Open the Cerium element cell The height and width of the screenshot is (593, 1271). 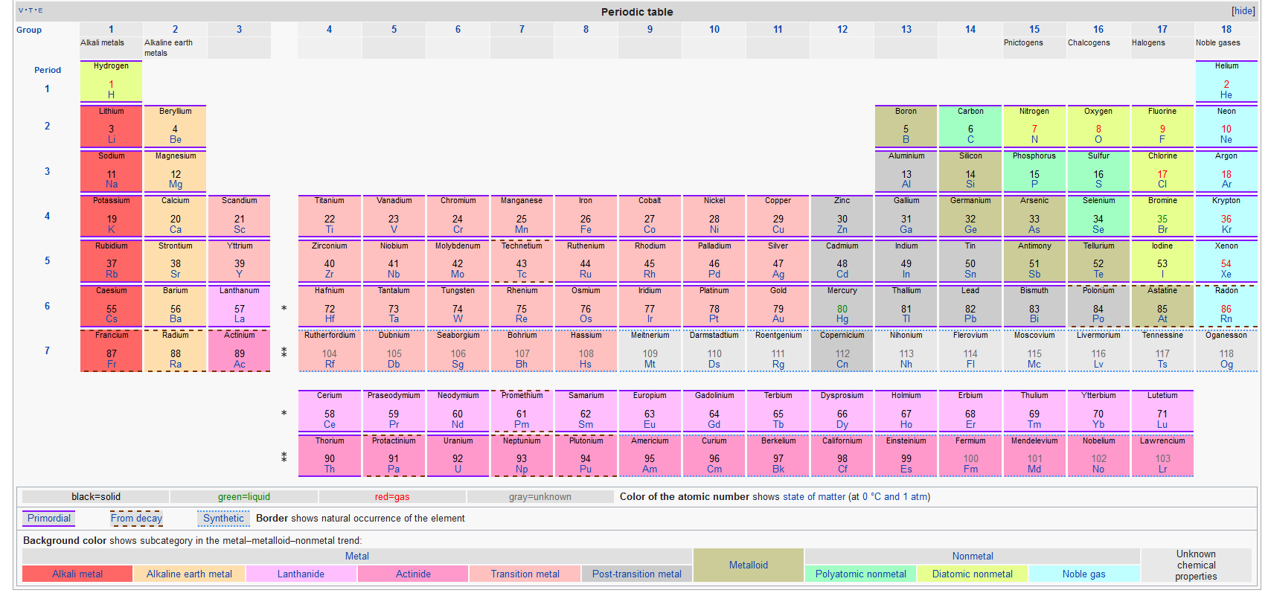pos(330,411)
